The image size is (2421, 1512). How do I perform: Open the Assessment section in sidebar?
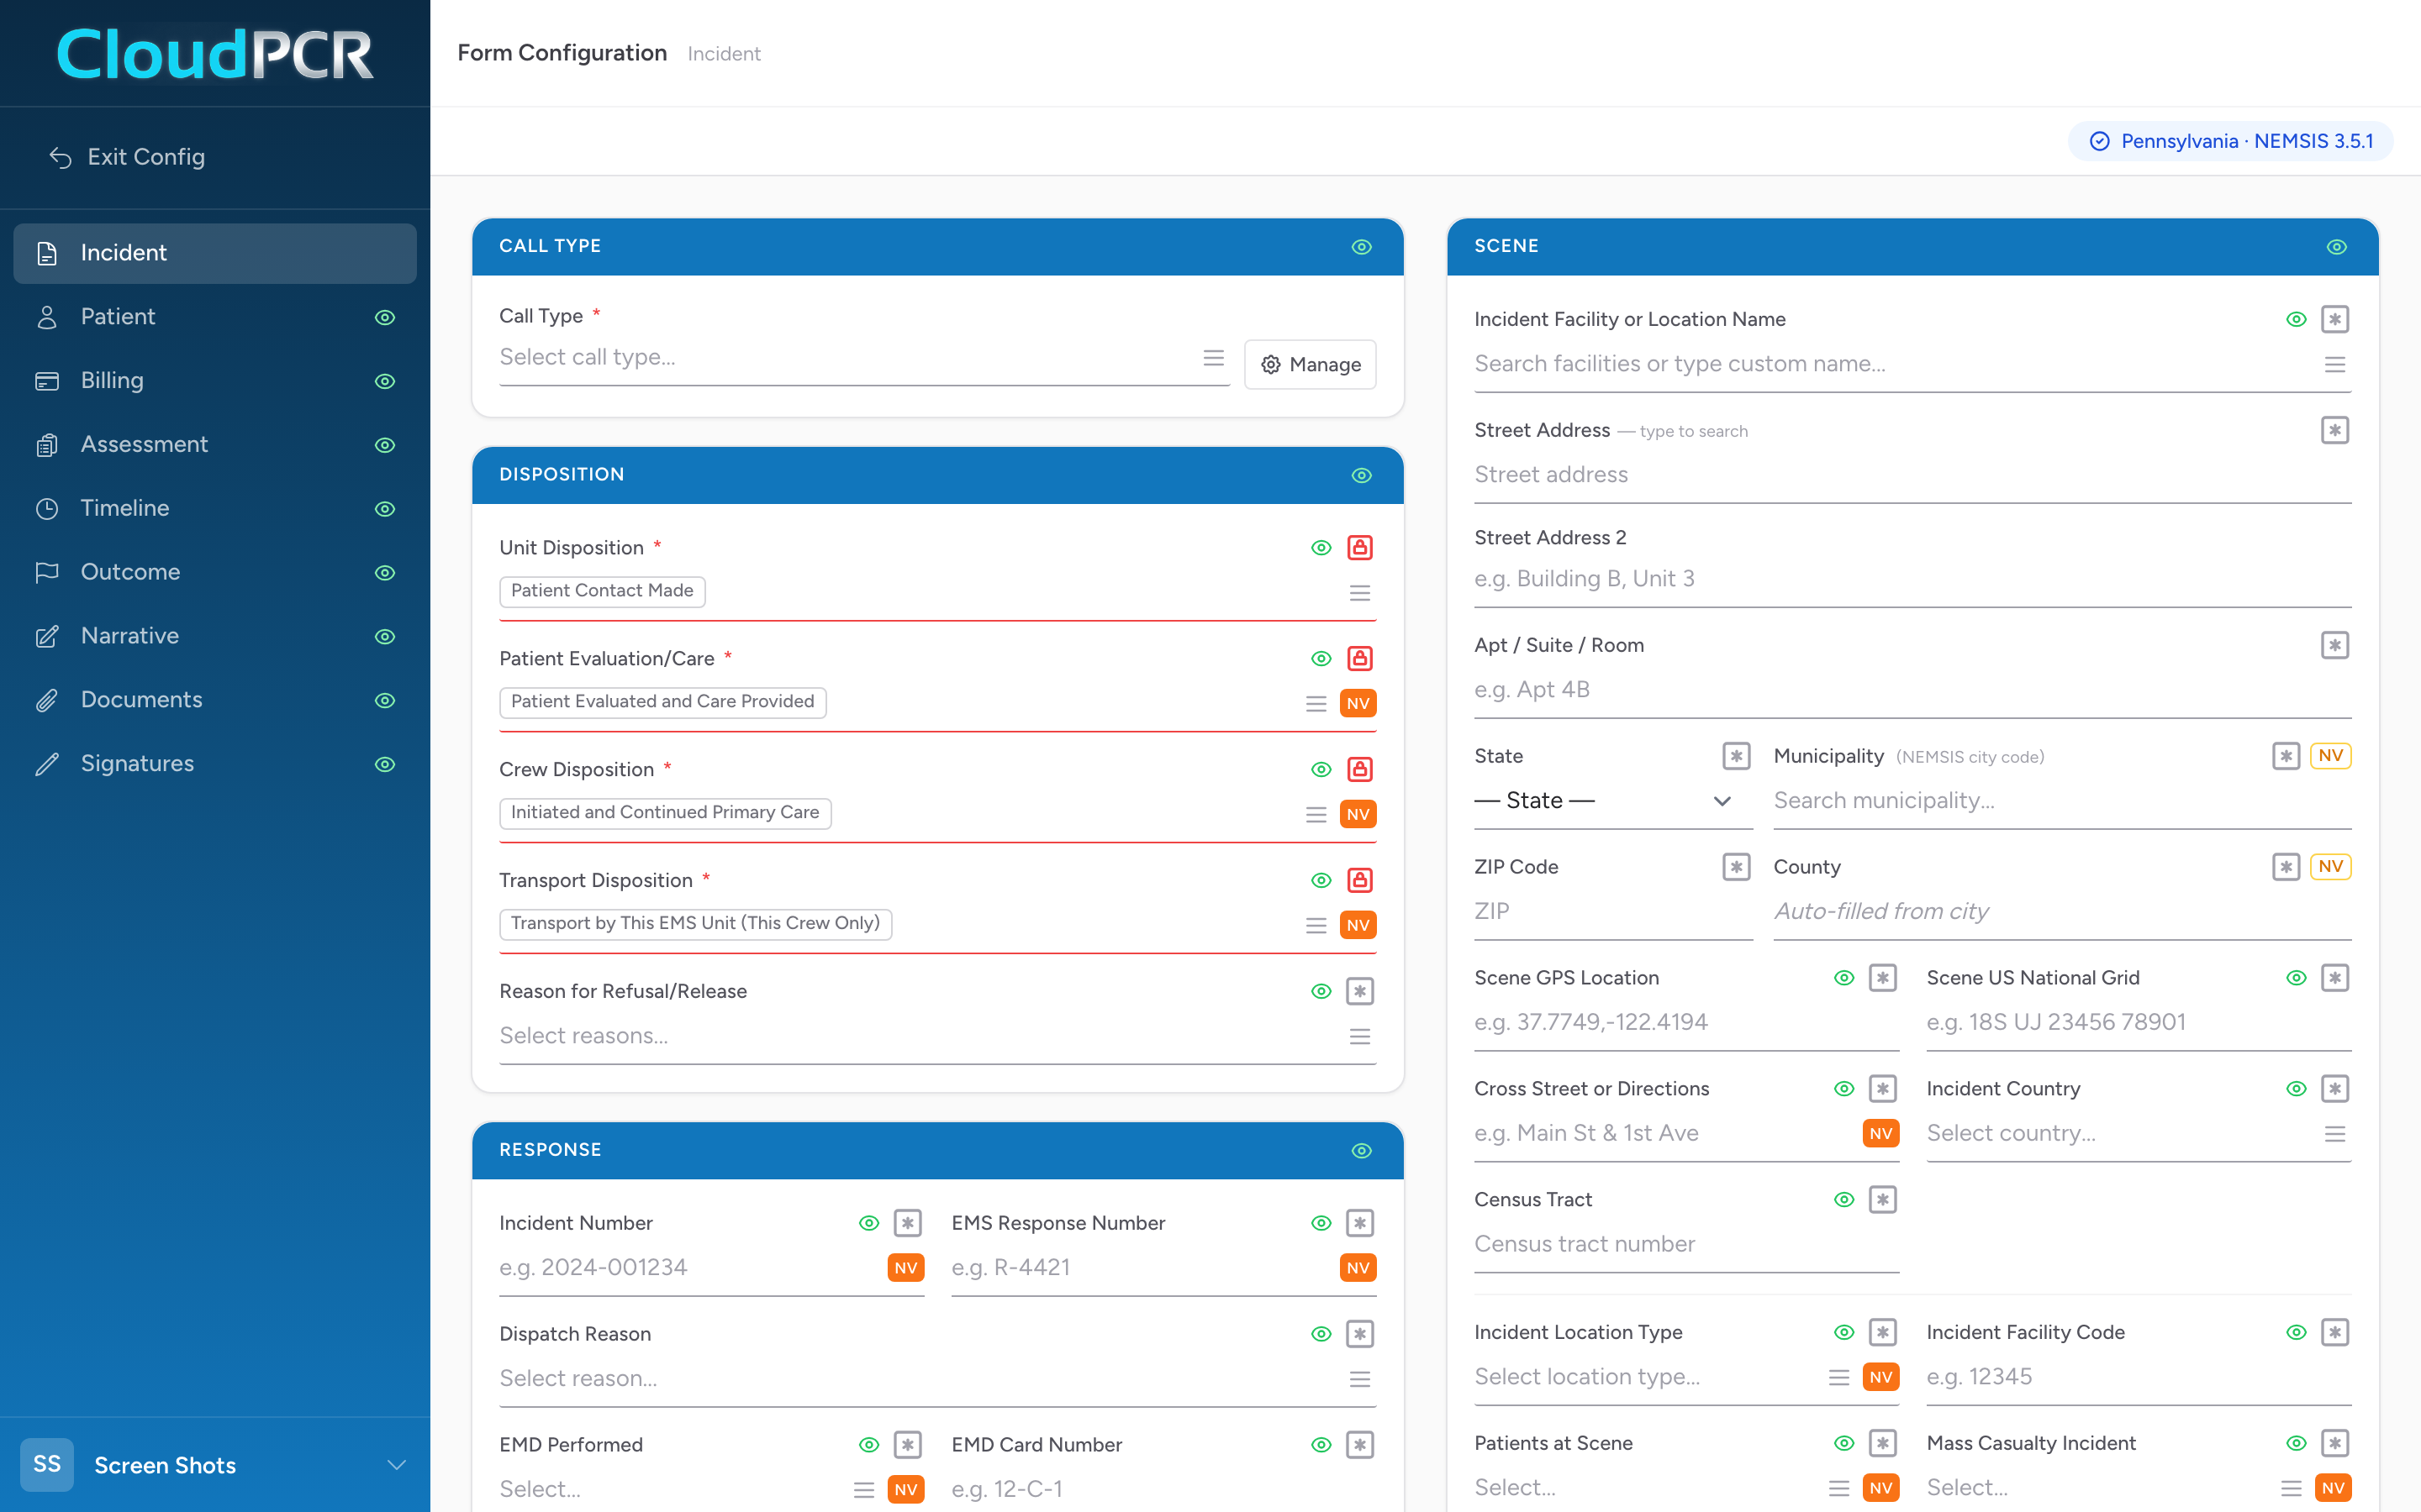tap(215, 445)
